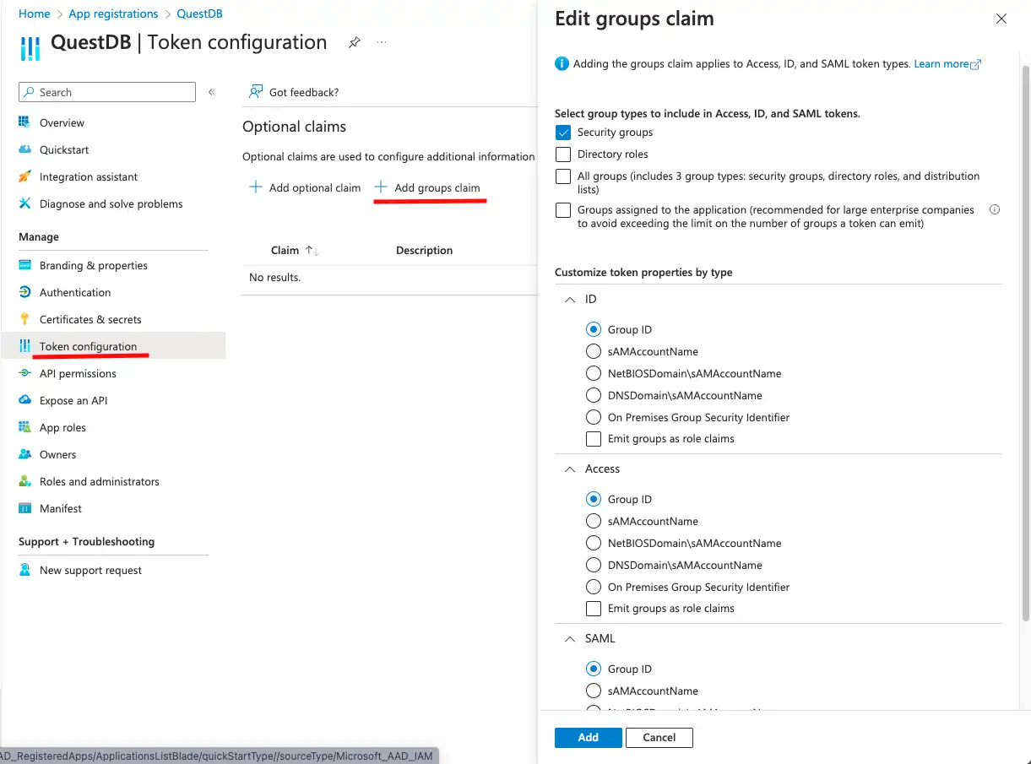
Task: Click inside the sidebar search box
Action: point(106,91)
